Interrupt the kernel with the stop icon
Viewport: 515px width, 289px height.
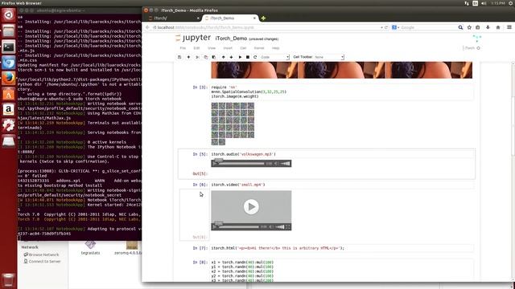pyautogui.click(x=248, y=57)
